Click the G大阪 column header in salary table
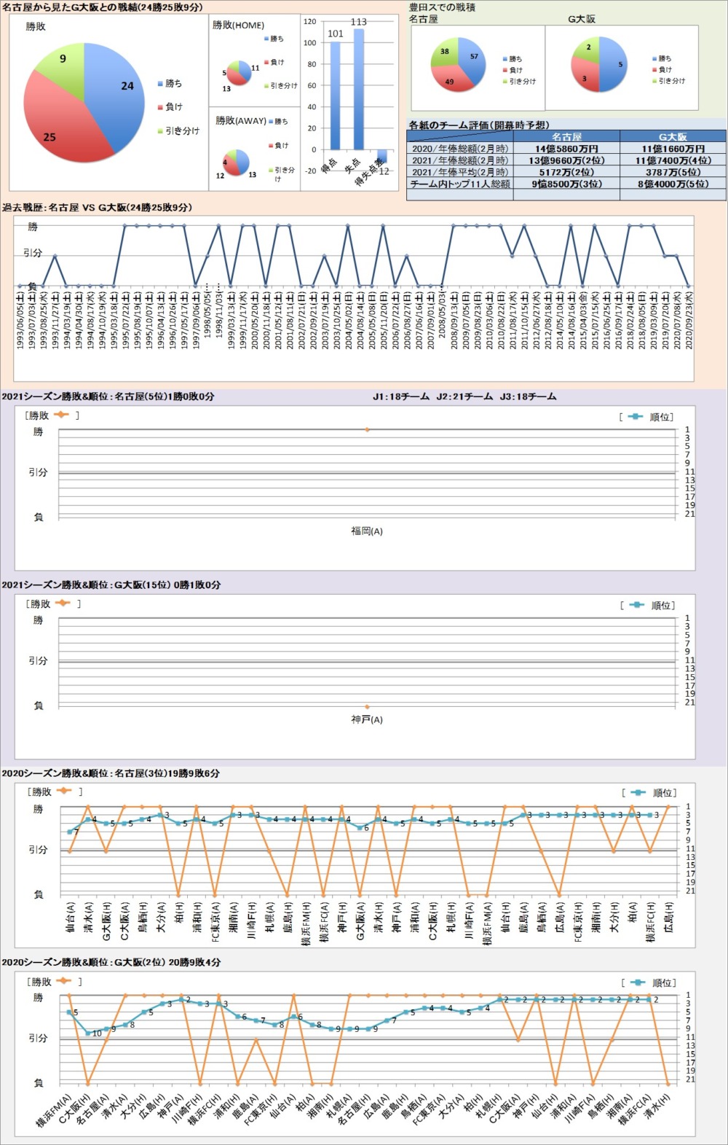This screenshot has height=1145, width=728. pos(673,137)
